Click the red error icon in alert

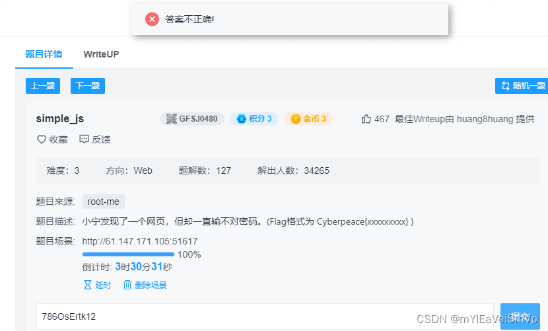point(152,19)
